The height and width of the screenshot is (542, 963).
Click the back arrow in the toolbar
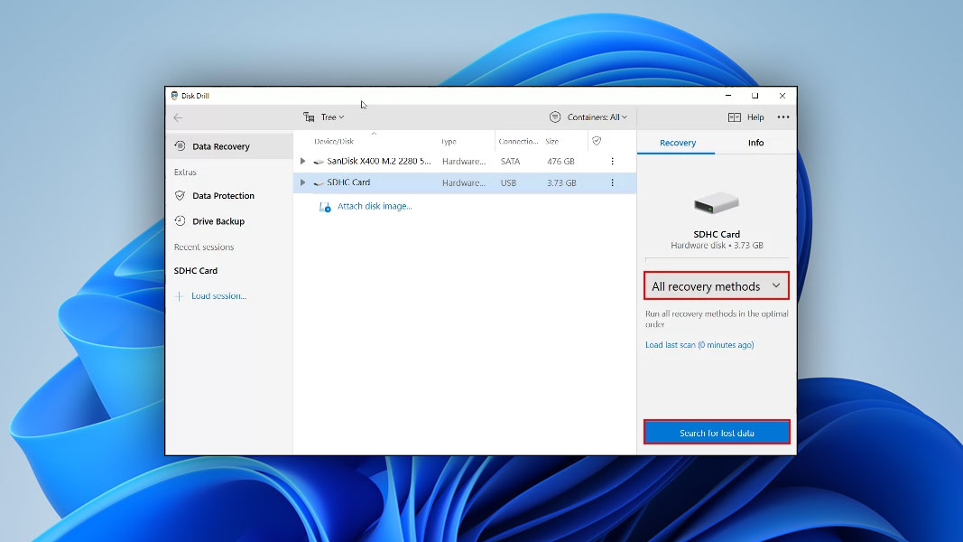coord(178,117)
